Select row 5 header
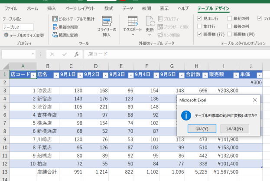 (x=5, y=107)
